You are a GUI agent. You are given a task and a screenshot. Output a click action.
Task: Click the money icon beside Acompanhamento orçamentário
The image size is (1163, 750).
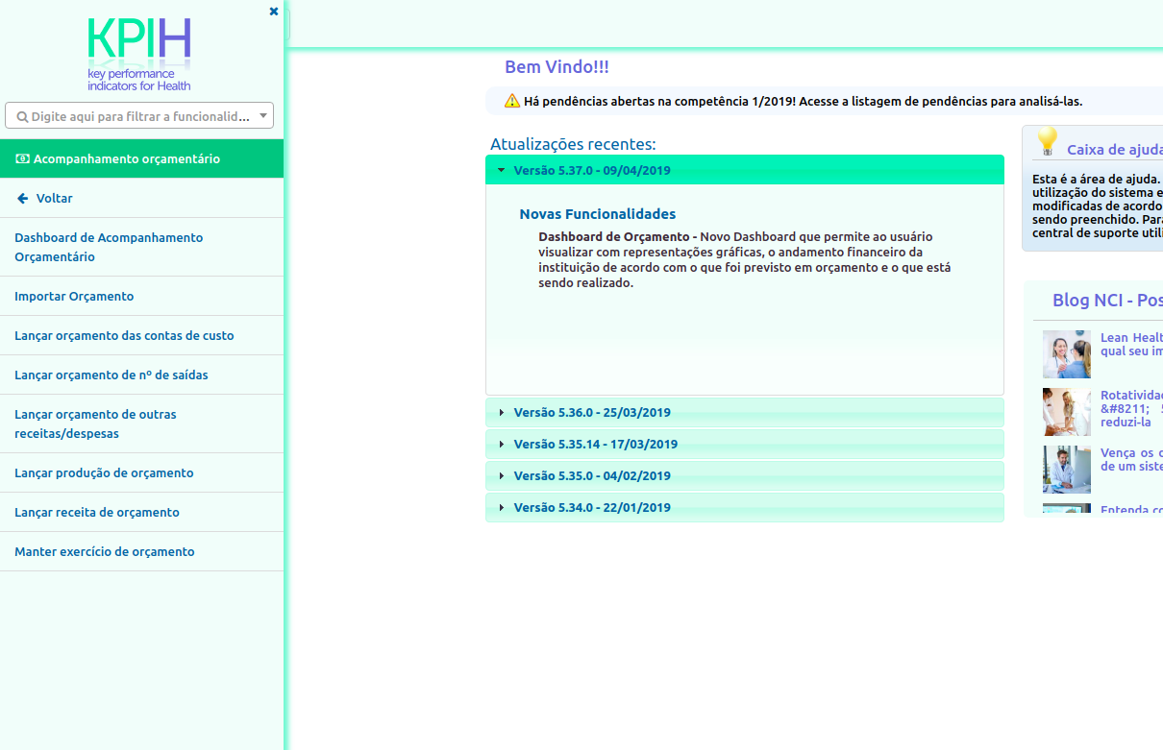[x=23, y=158]
